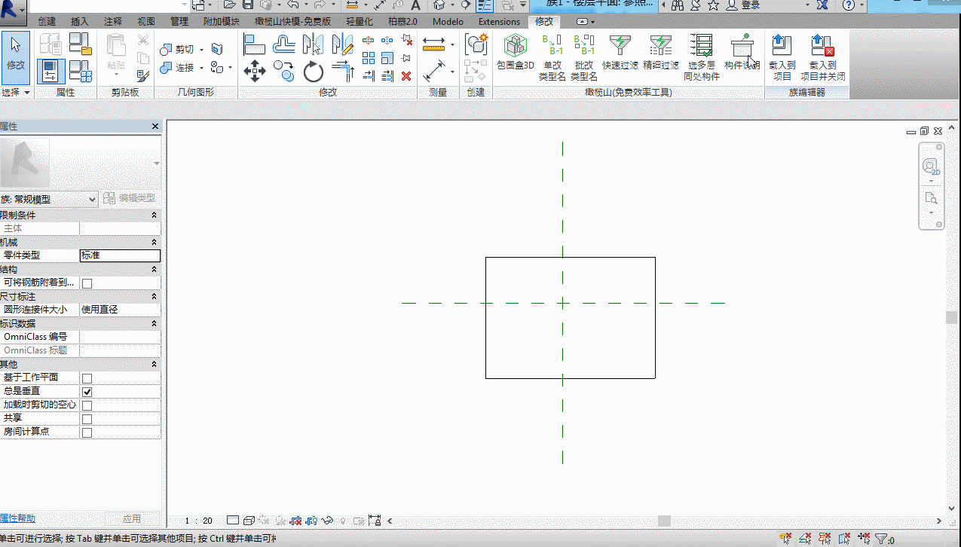Open the 剪切 geometry dropdown arrow
The height and width of the screenshot is (547, 961).
(202, 49)
